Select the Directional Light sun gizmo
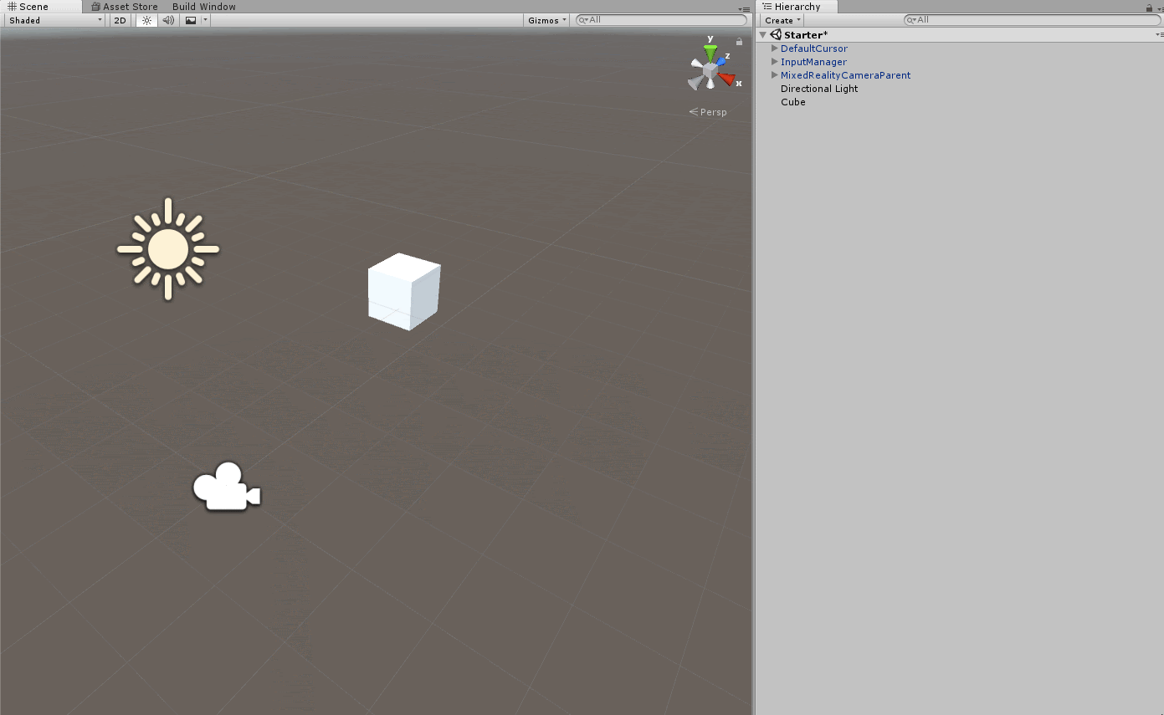The height and width of the screenshot is (715, 1164). point(168,248)
